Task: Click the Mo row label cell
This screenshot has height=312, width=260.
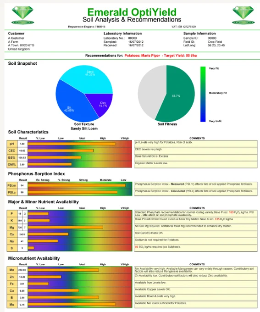Action: [12, 305]
